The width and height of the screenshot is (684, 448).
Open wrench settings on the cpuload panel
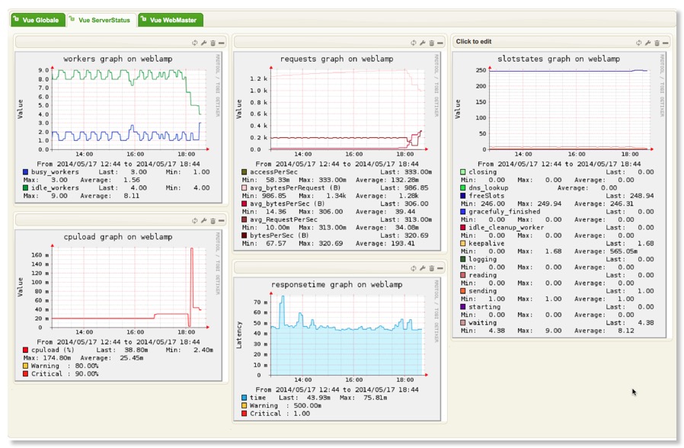pyautogui.click(x=203, y=219)
